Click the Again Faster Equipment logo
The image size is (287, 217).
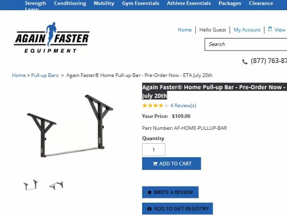click(x=52, y=38)
